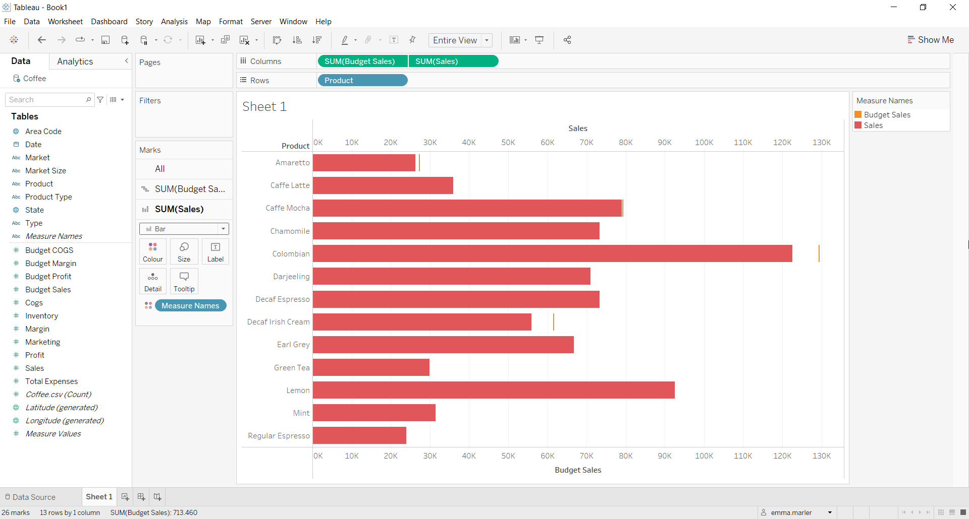This screenshot has height=519, width=969.
Task: Click the Undo arrow in the toolbar
Action: (x=41, y=40)
